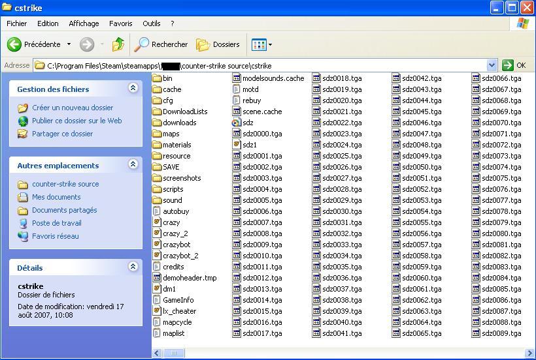Collapse the Autres emplacements panel
Screen dimensions: 536x360
coord(133,165)
